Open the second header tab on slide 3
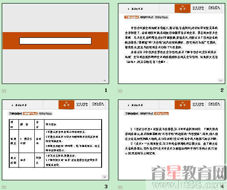The width and height of the screenshot is (227, 190). 82,104
